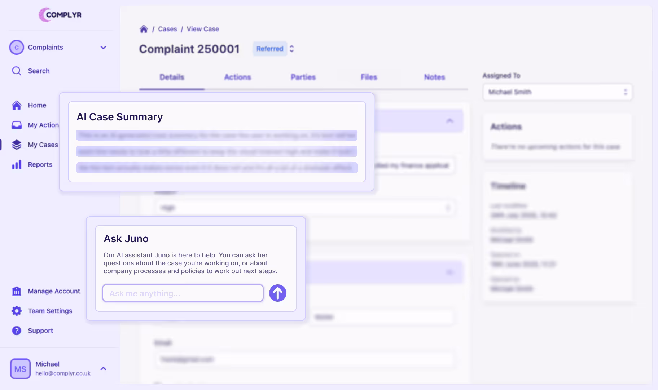658x390 pixels.
Task: Click the Support help icon
Action: 17,331
